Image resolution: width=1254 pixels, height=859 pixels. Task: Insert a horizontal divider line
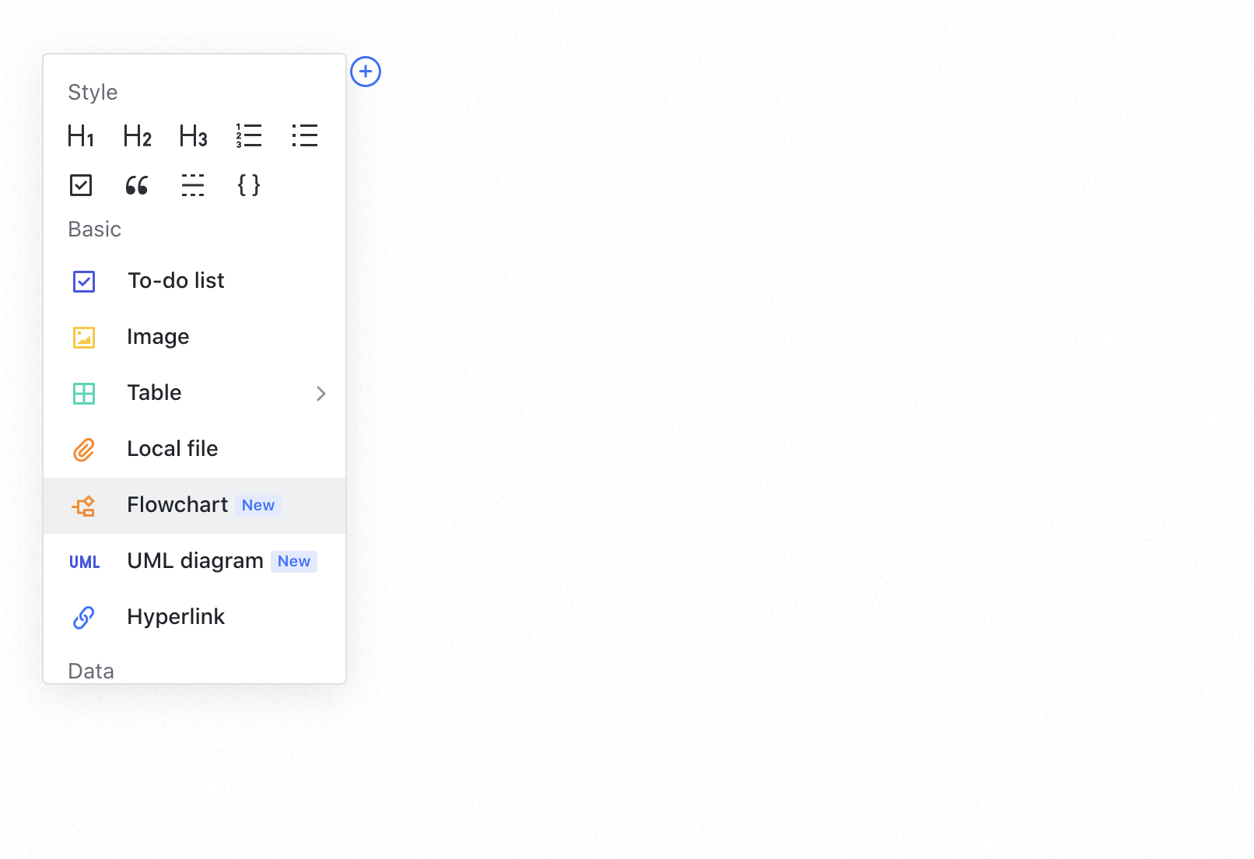pos(193,185)
